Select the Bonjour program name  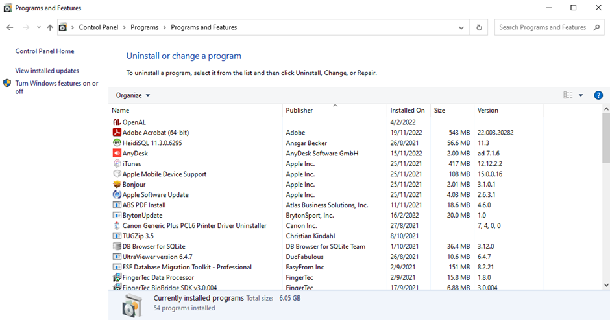coord(134,185)
